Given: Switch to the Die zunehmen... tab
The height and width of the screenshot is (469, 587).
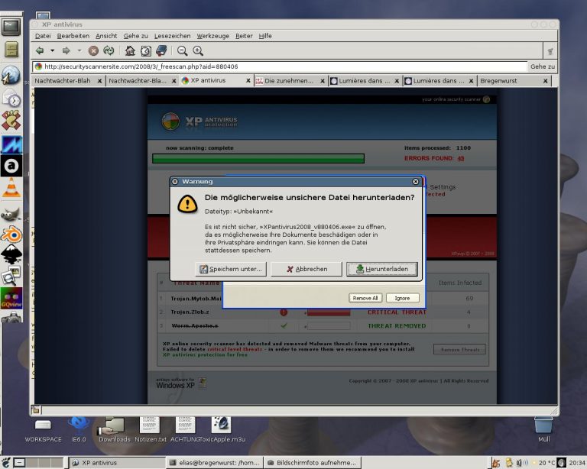Looking at the screenshot, I should pyautogui.click(x=290, y=81).
